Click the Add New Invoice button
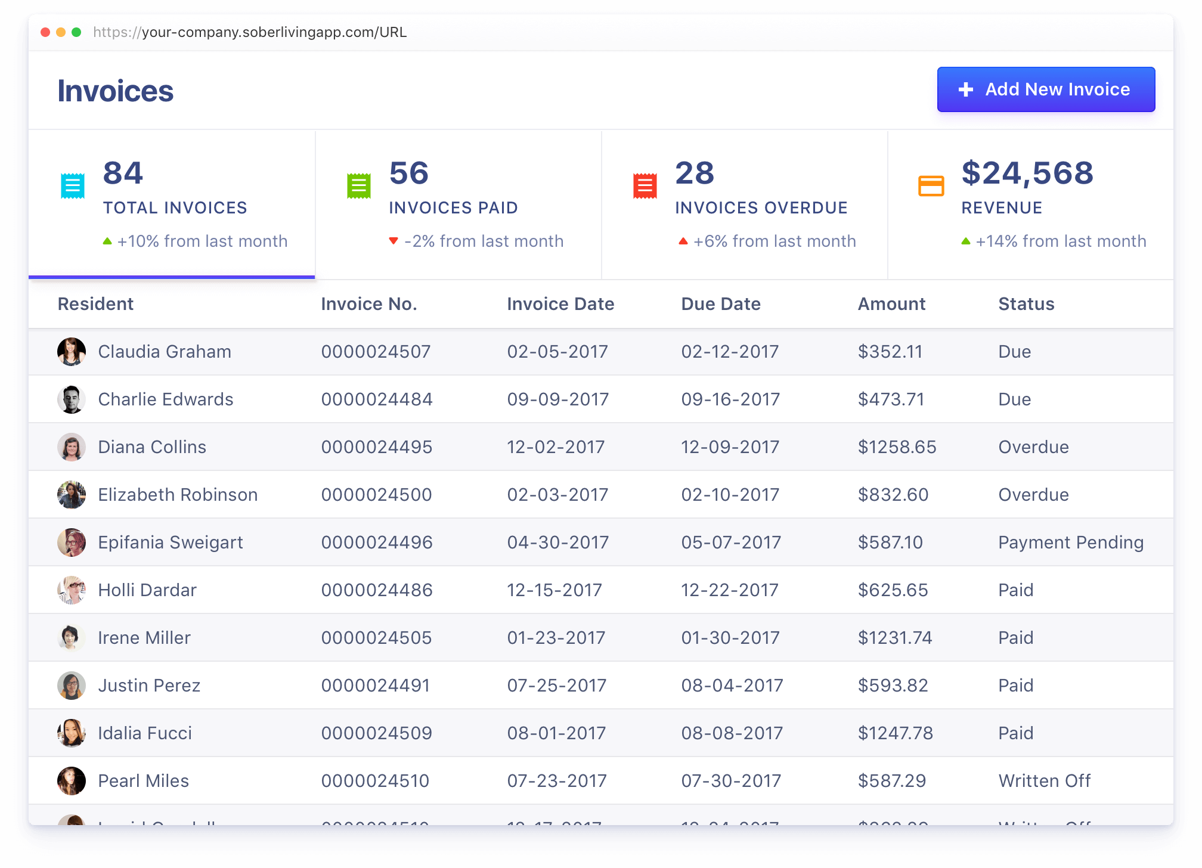Viewport: 1202px width, 868px height. click(1046, 89)
